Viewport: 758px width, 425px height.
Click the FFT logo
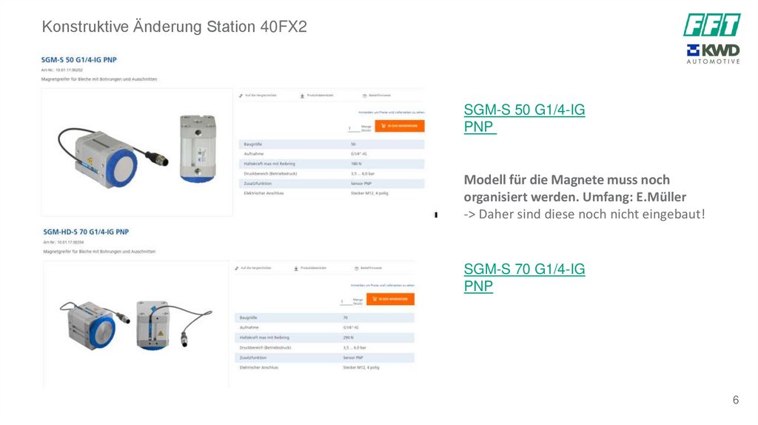(711, 25)
